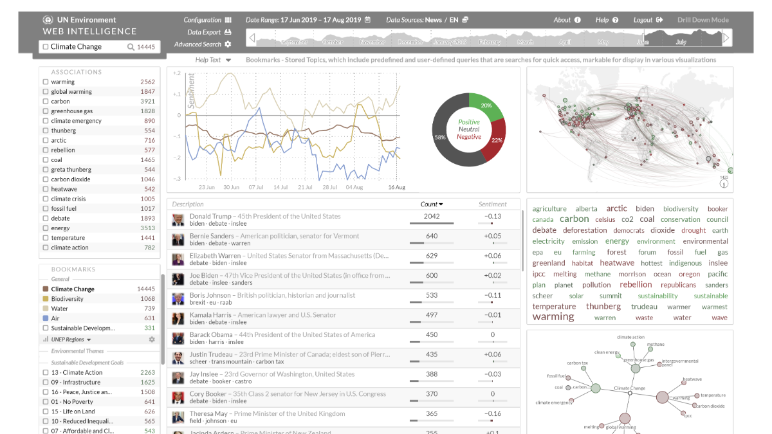This screenshot has height=434, width=772.
Task: Check the 'warming' association checkbox
Action: 45,82
